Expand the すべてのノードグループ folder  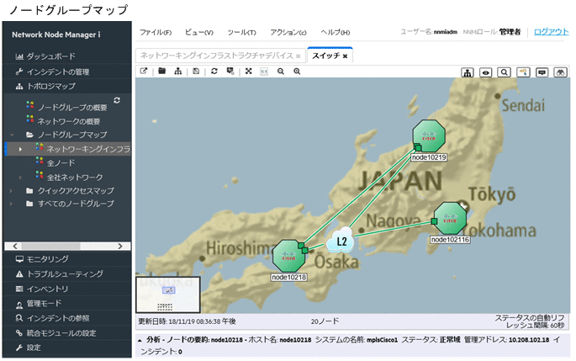point(12,204)
